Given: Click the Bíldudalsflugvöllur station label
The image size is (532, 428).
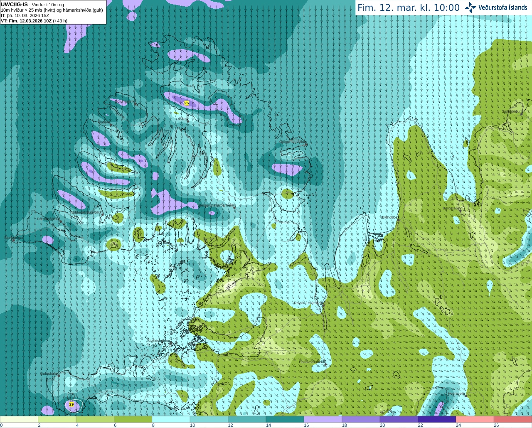Looking at the screenshot, I should 86,212.
